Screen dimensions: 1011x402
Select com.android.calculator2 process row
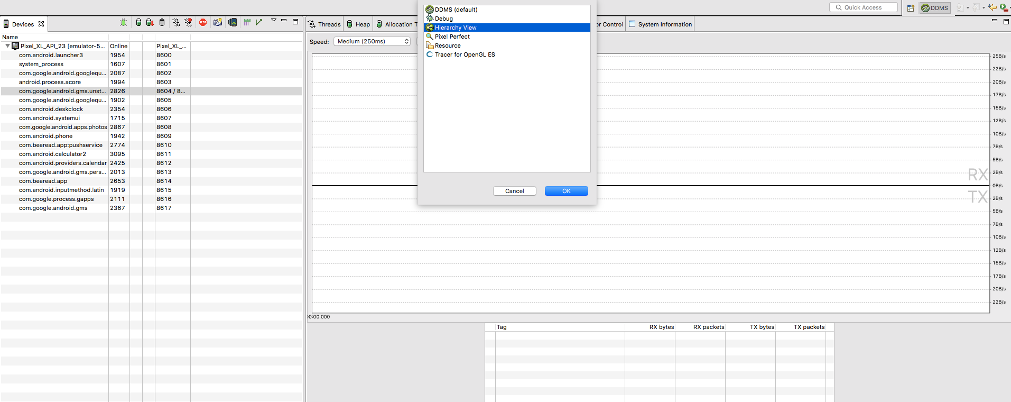[151, 154]
